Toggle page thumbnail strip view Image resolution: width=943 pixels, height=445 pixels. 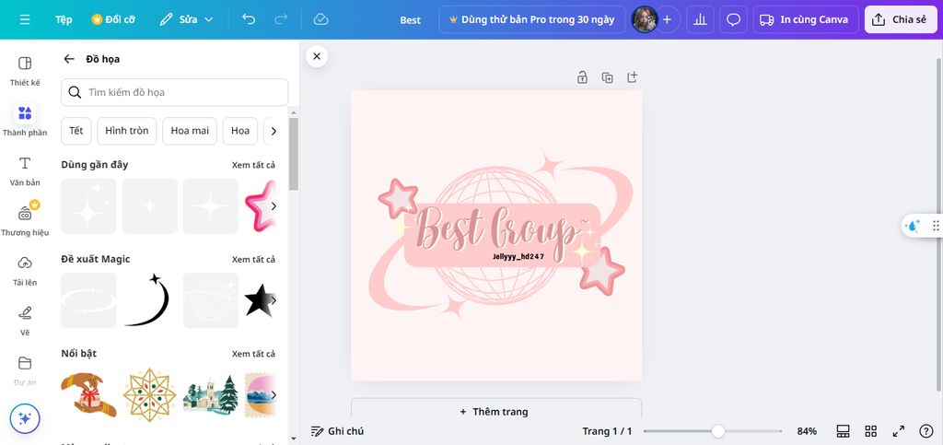(x=844, y=431)
